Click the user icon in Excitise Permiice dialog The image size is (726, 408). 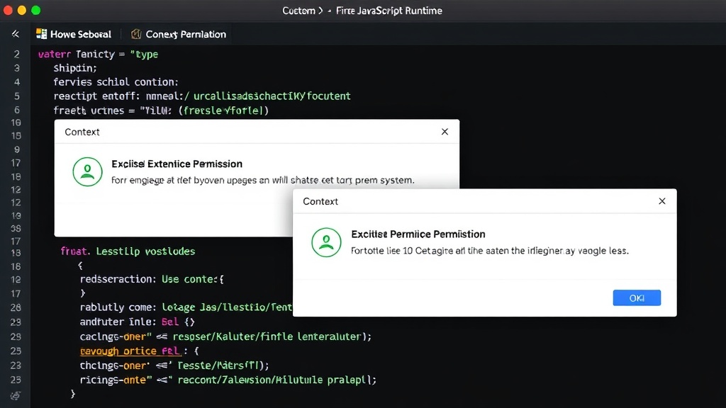(326, 242)
